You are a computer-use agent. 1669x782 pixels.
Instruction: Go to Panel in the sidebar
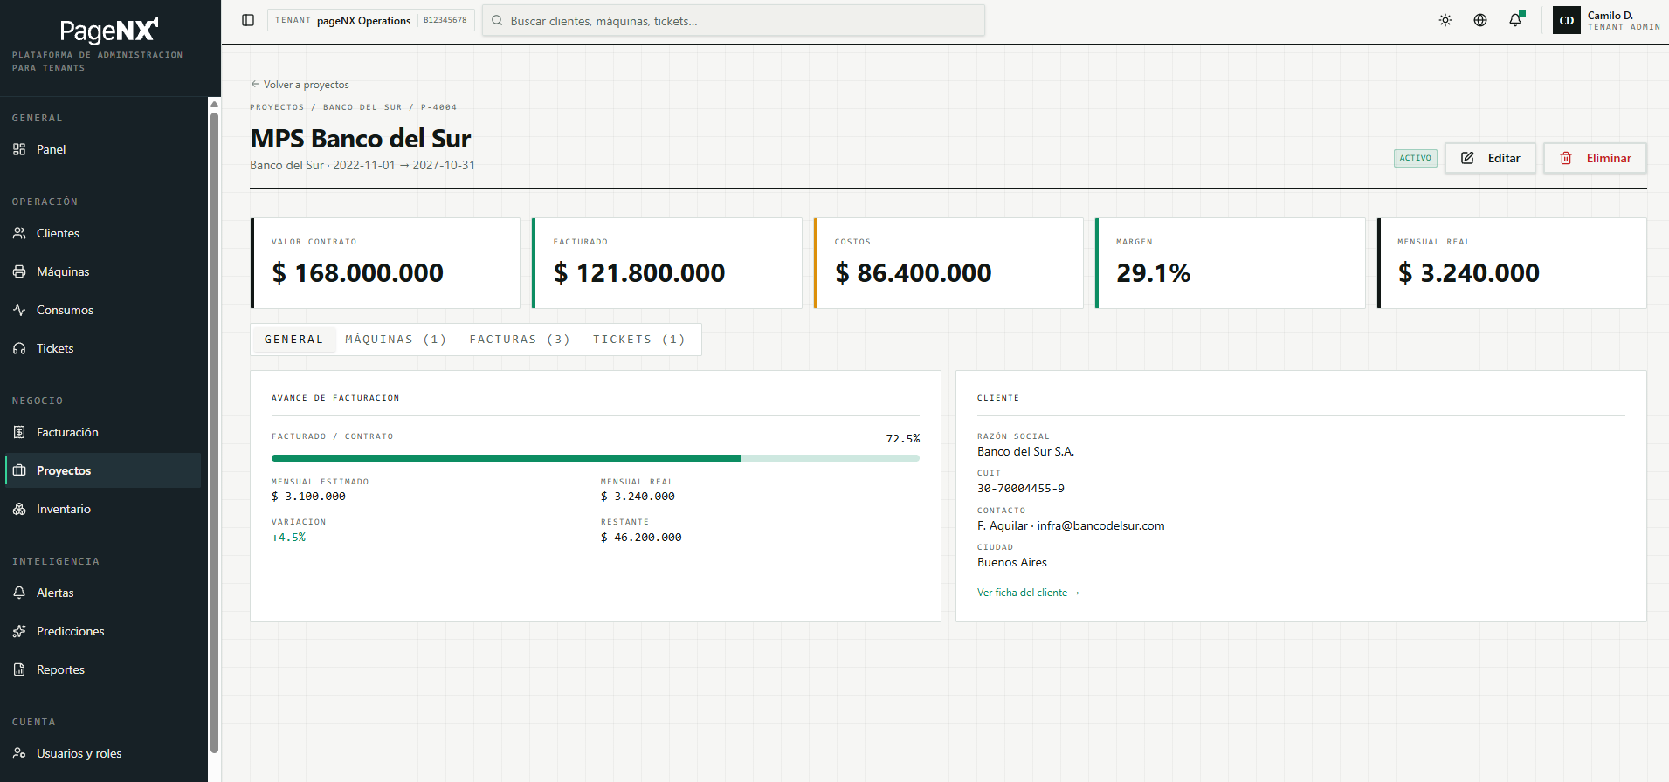click(103, 149)
